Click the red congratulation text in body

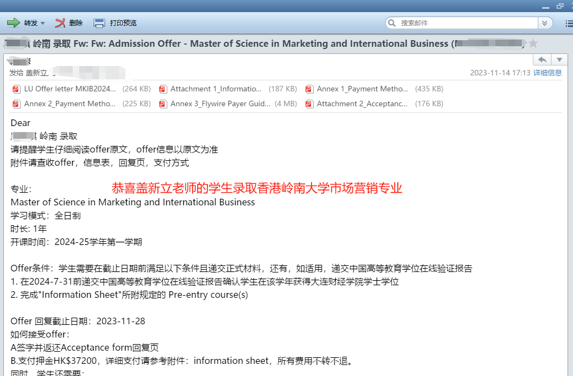point(257,188)
